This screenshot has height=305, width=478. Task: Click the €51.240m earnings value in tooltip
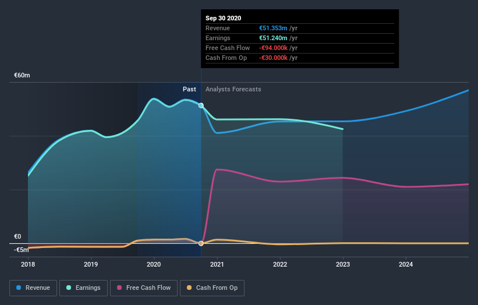point(273,38)
